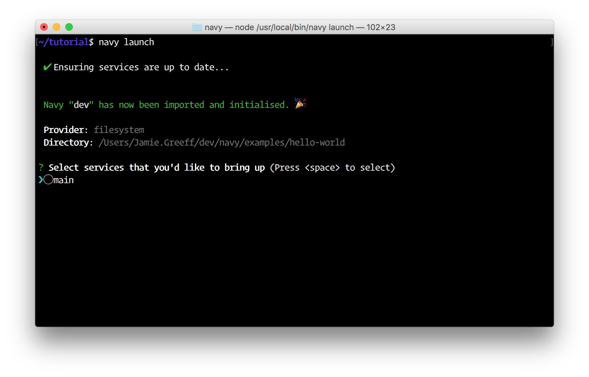This screenshot has height=377, width=589.
Task: Click the '/Users/Jamie.Greeff/dev/navy/examples/hello-world' path
Action: point(222,143)
